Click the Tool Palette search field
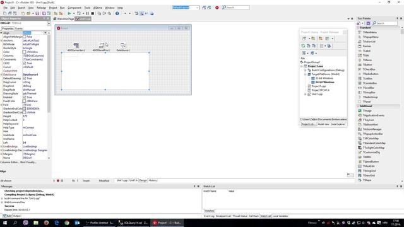The height and width of the screenshot is (227, 404). tap(384, 23)
